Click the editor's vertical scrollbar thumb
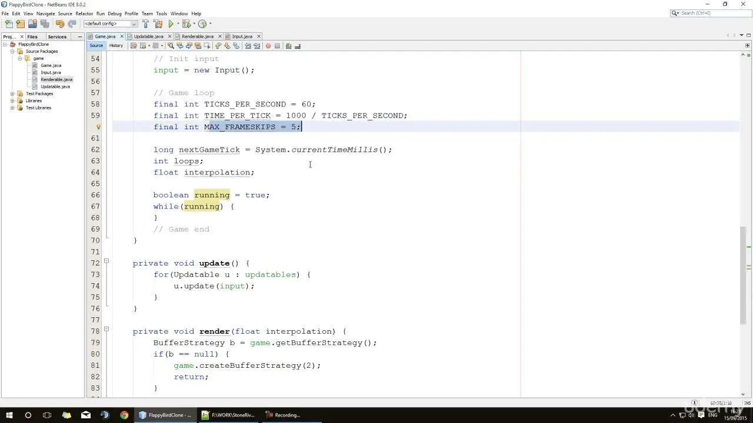 [743, 275]
